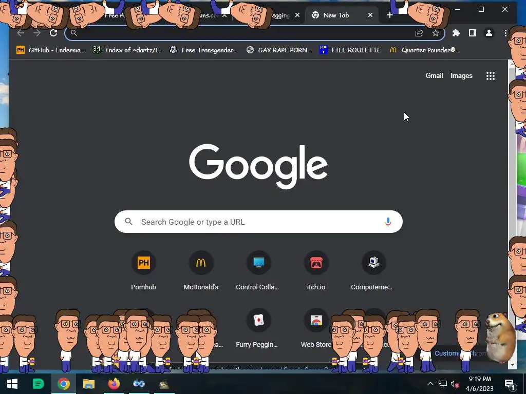Image resolution: width=526 pixels, height=394 pixels.
Task: Open the clock showing 9:19 PM
Action: (x=480, y=384)
